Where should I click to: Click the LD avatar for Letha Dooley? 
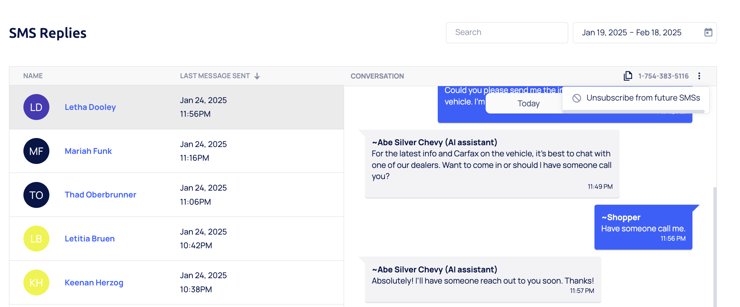pos(36,107)
